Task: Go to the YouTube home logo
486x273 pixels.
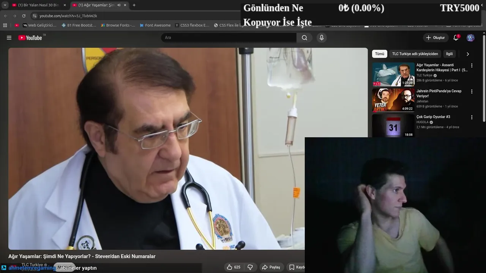Action: 30,38
